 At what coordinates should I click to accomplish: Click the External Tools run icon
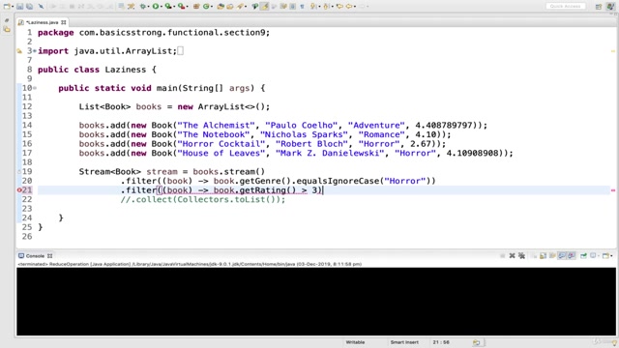(182, 7)
